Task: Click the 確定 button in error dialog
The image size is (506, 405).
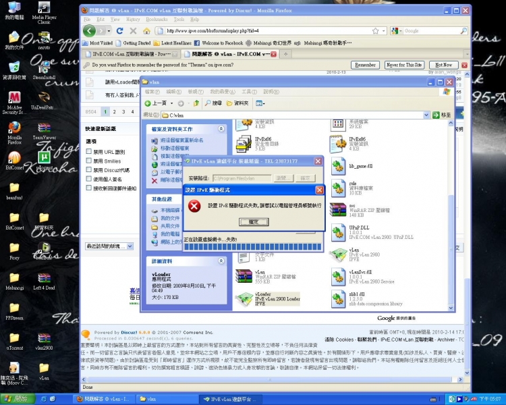Action: [x=253, y=221]
